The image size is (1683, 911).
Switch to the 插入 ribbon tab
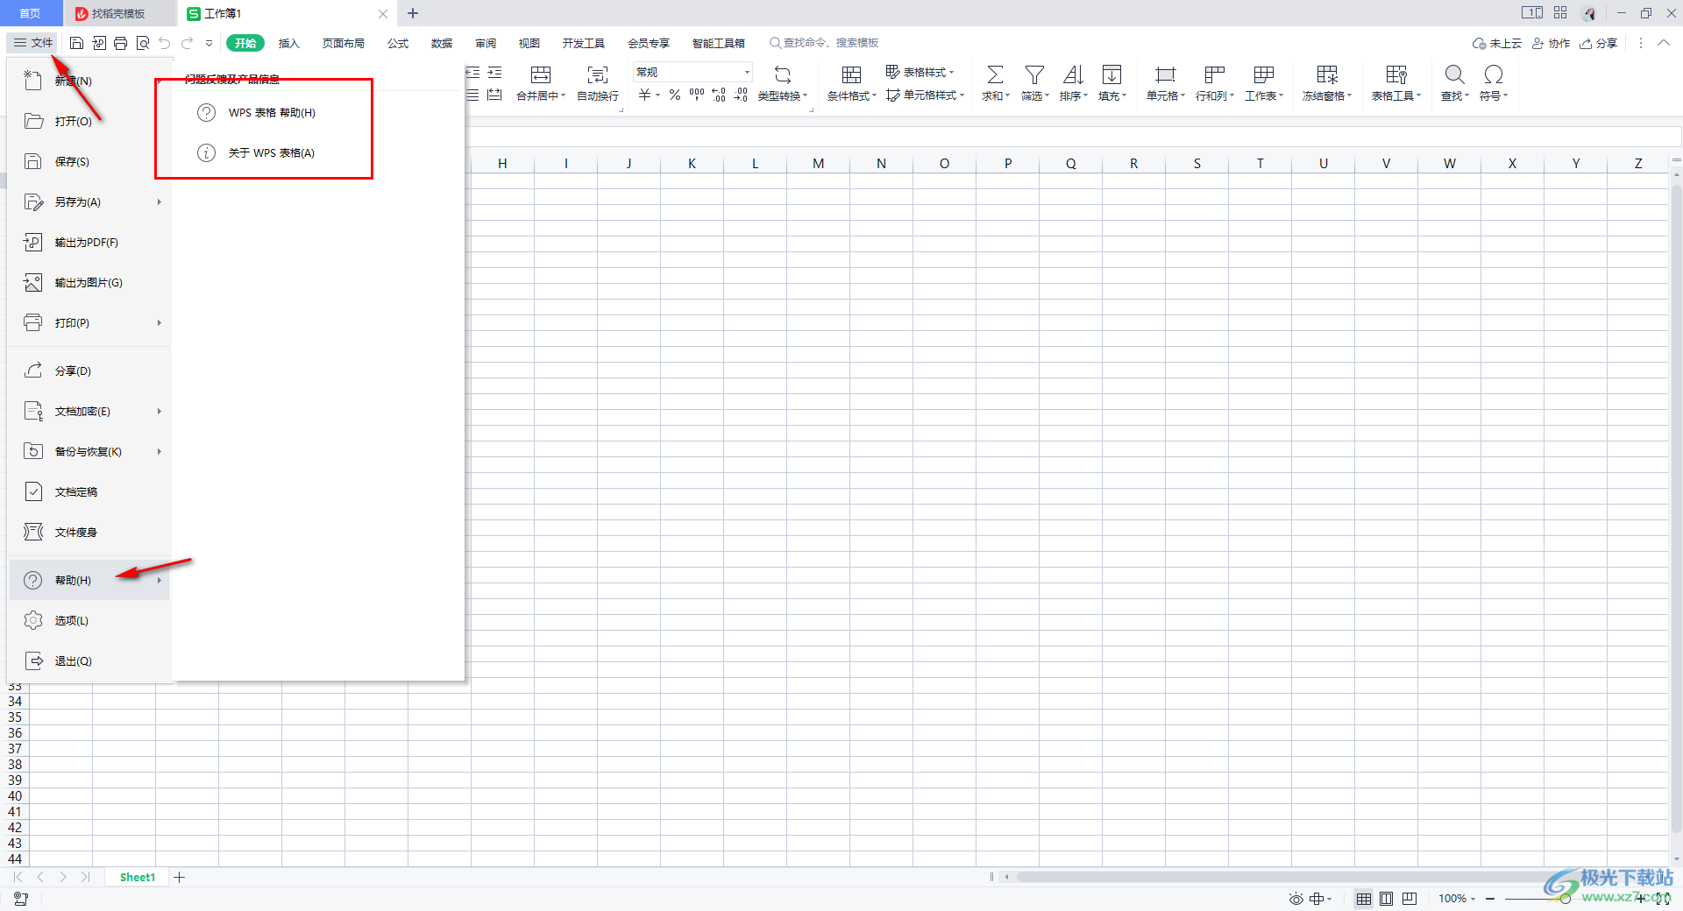(288, 43)
